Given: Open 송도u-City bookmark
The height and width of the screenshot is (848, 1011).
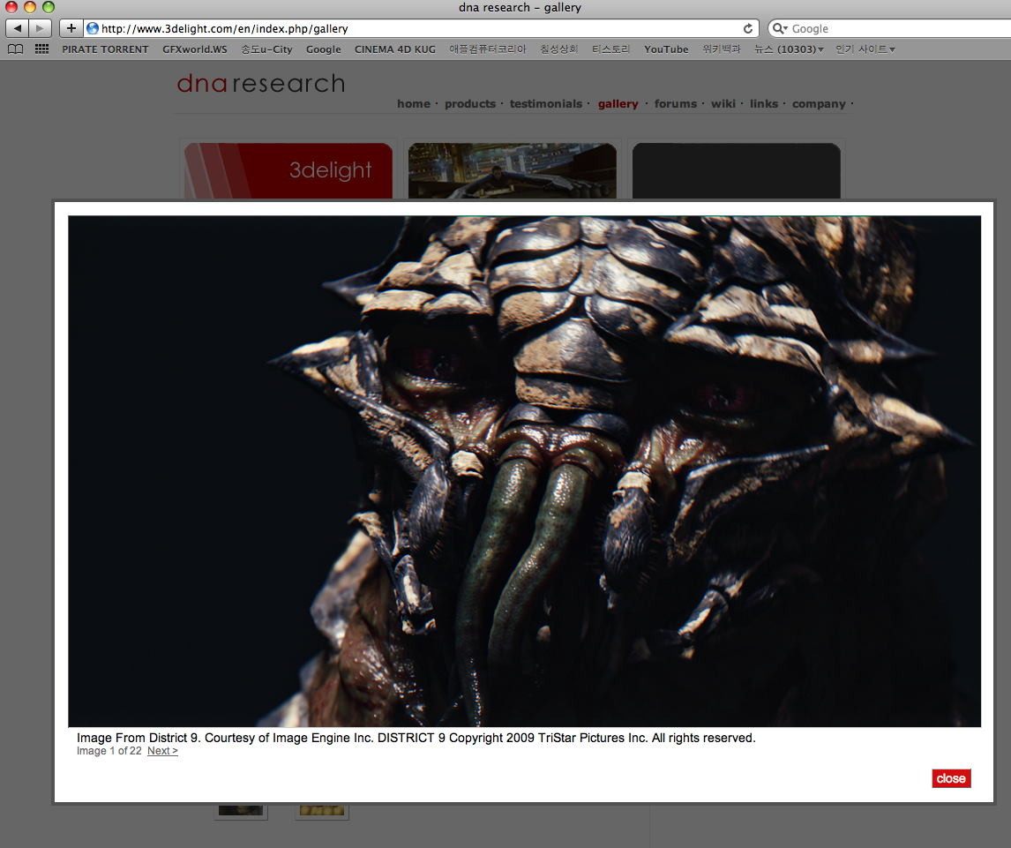Looking at the screenshot, I should point(266,49).
